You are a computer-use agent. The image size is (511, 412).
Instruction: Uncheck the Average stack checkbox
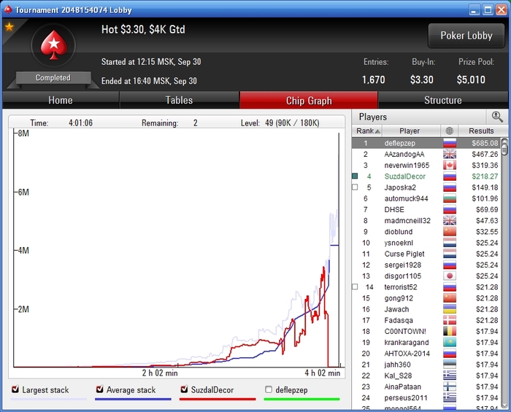pos(100,389)
